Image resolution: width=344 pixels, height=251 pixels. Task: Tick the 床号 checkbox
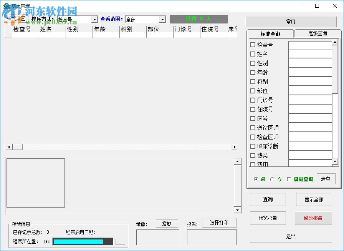pos(253,119)
